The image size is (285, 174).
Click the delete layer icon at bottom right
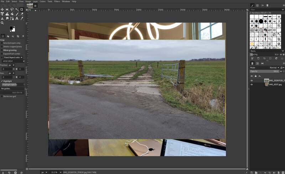(283, 172)
